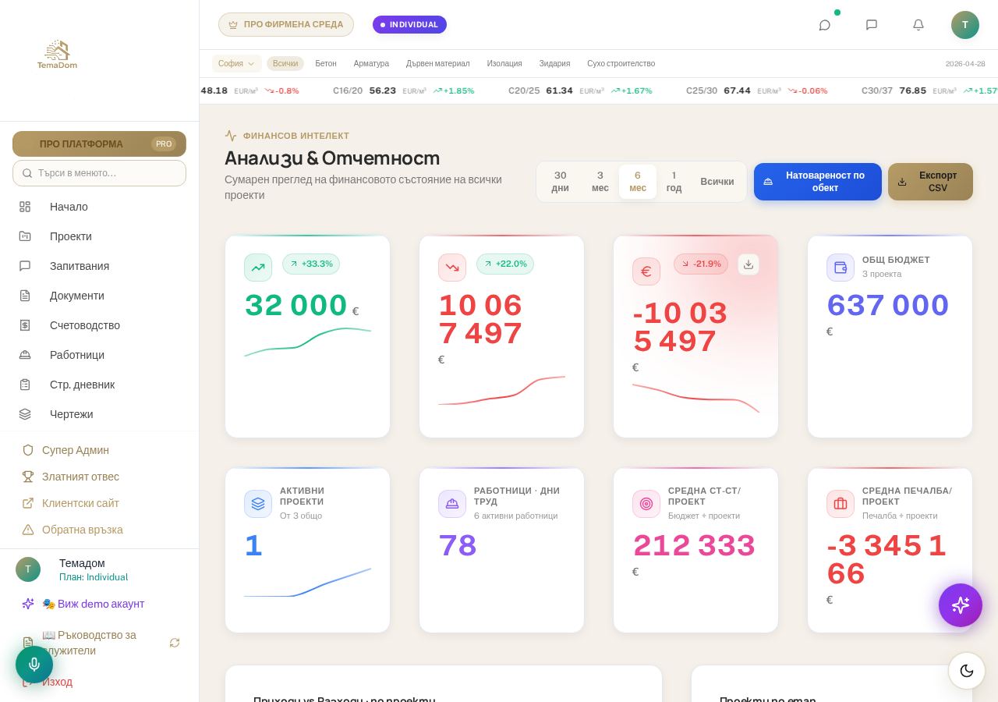Click the Проекти icon in sidebar
This screenshot has width=998, height=702.
tap(25, 236)
